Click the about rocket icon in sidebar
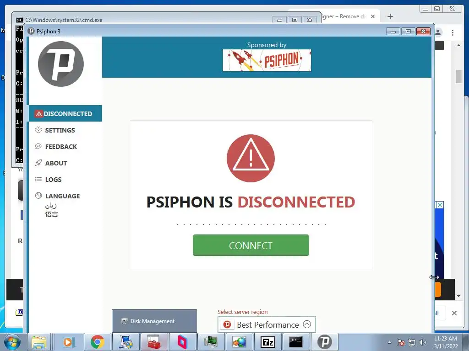This screenshot has height=351, width=469. [38, 163]
